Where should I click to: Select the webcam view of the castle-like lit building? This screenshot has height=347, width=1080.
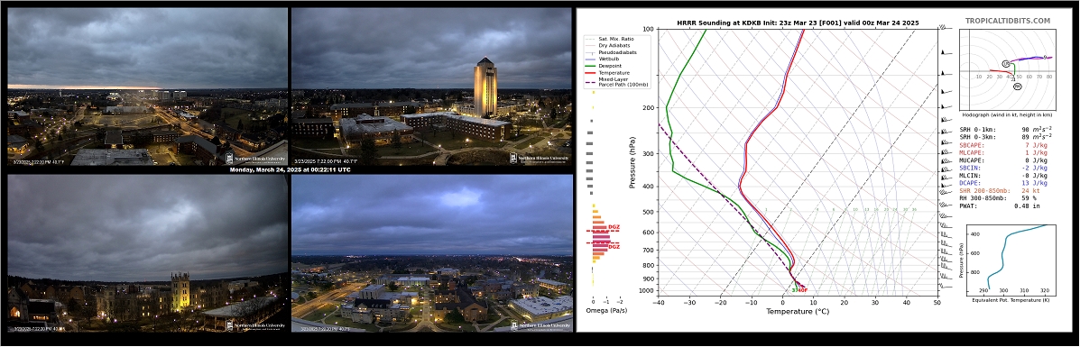(x=147, y=253)
